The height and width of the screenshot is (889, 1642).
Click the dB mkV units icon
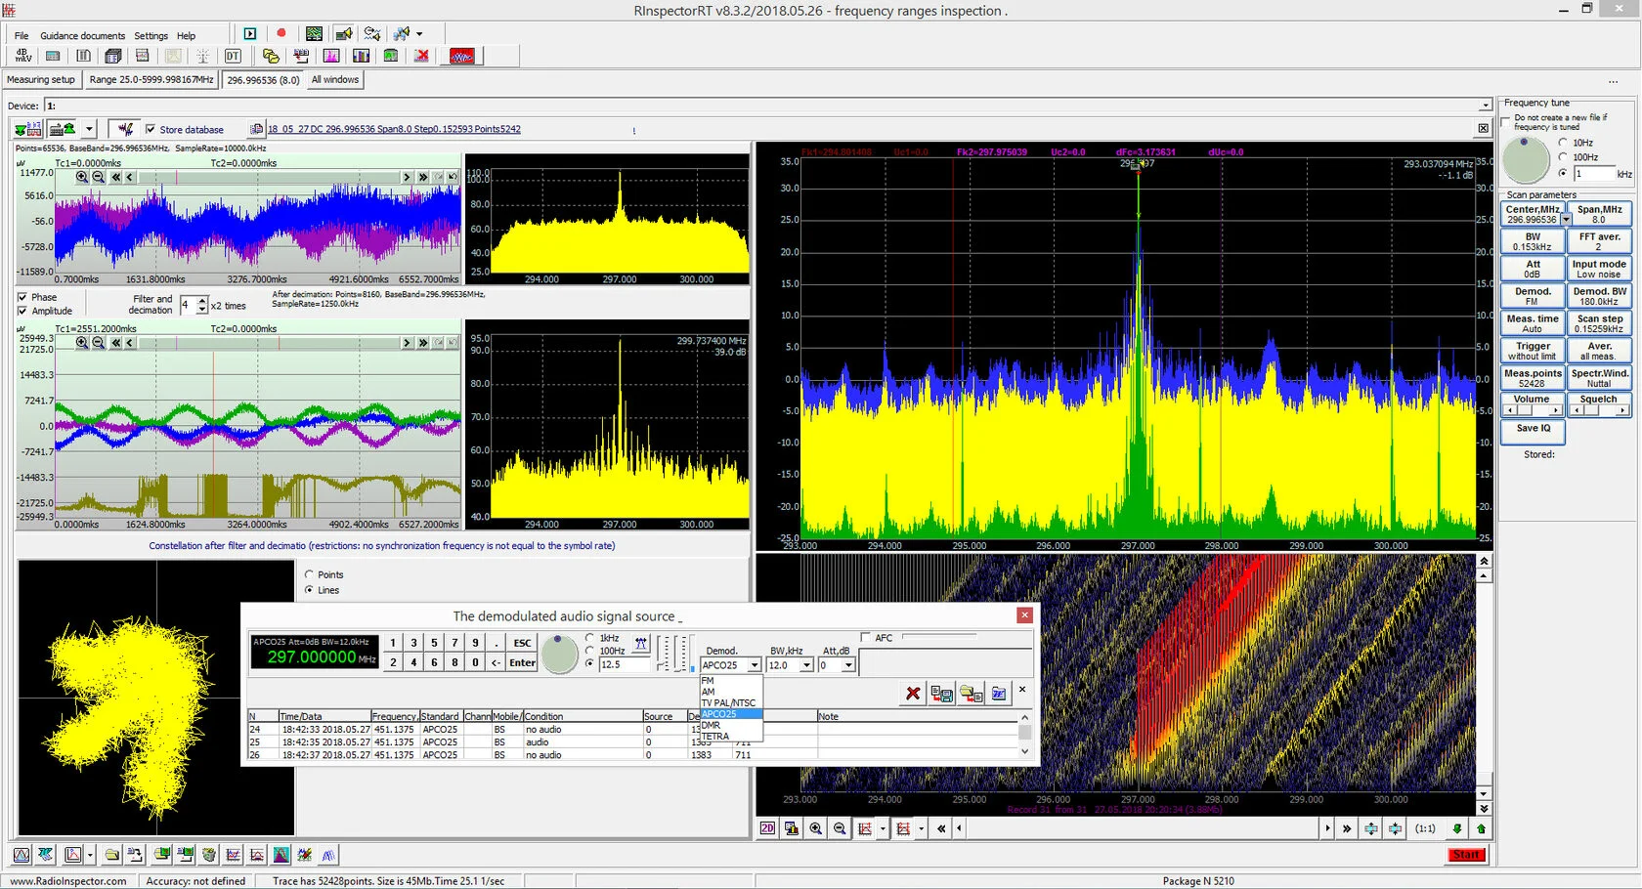[23, 56]
